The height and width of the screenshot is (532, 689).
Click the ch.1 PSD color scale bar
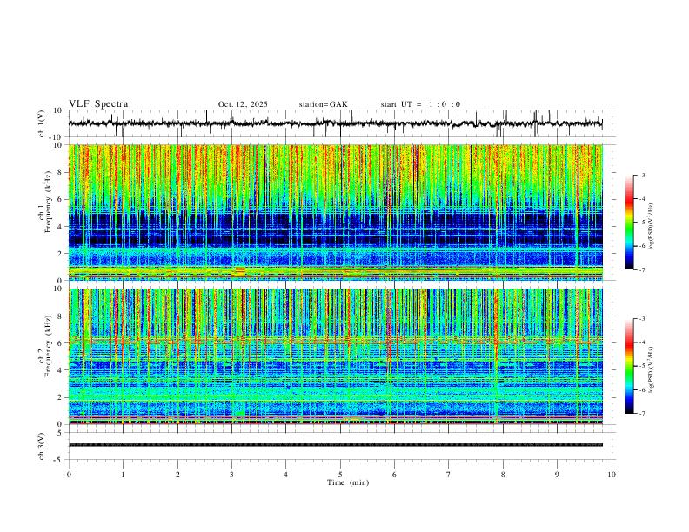click(629, 223)
